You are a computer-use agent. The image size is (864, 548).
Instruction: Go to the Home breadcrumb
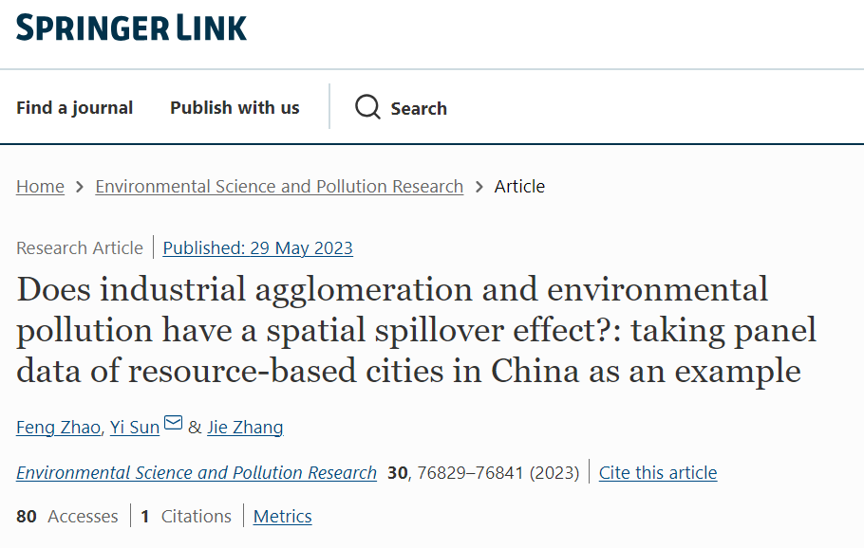click(40, 187)
